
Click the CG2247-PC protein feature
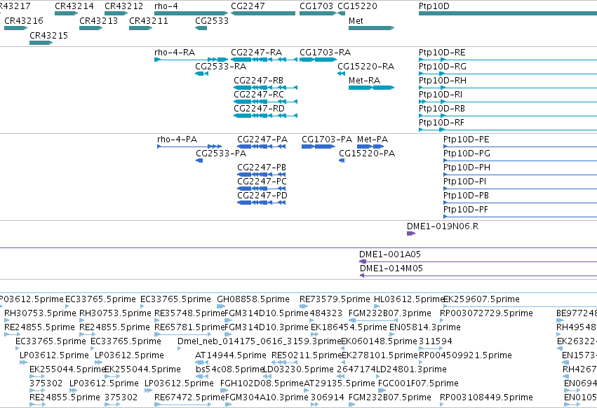coord(262,189)
